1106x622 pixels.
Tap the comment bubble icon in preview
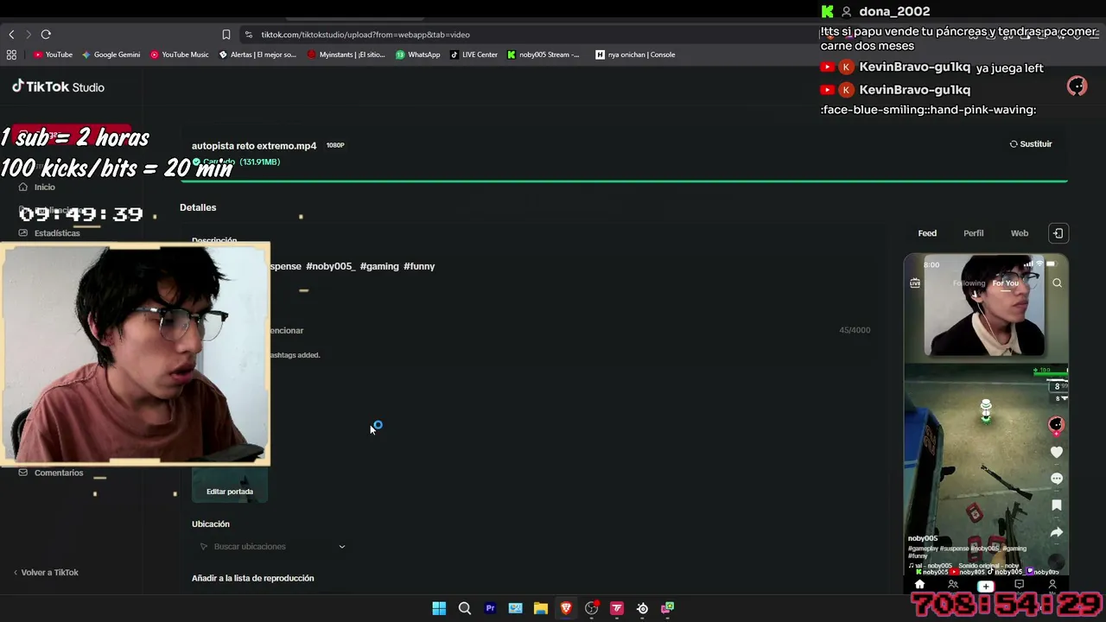pyautogui.click(x=1056, y=479)
